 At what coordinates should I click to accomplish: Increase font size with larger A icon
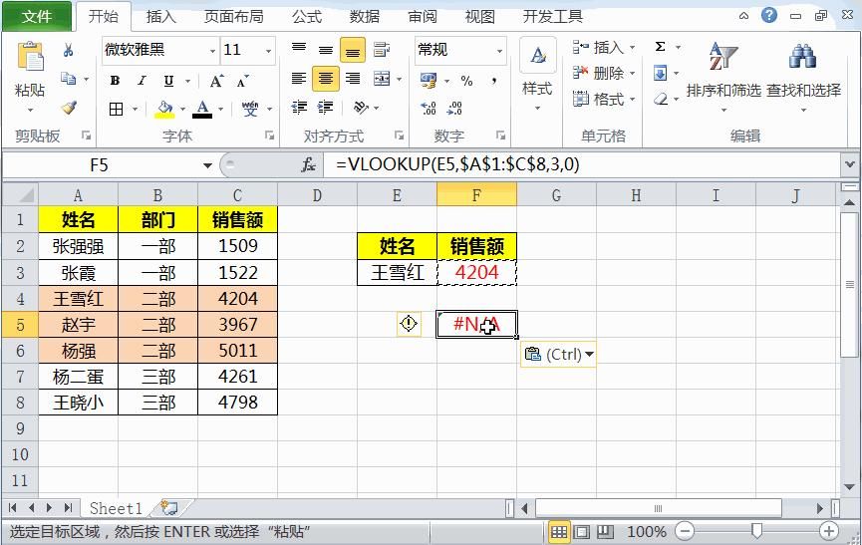pos(216,82)
